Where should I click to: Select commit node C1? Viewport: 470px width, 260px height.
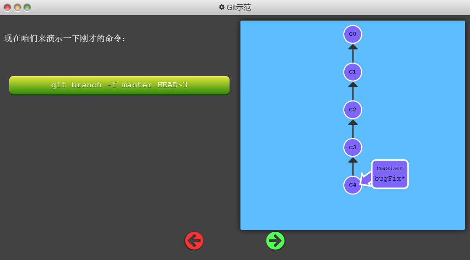[x=352, y=72]
